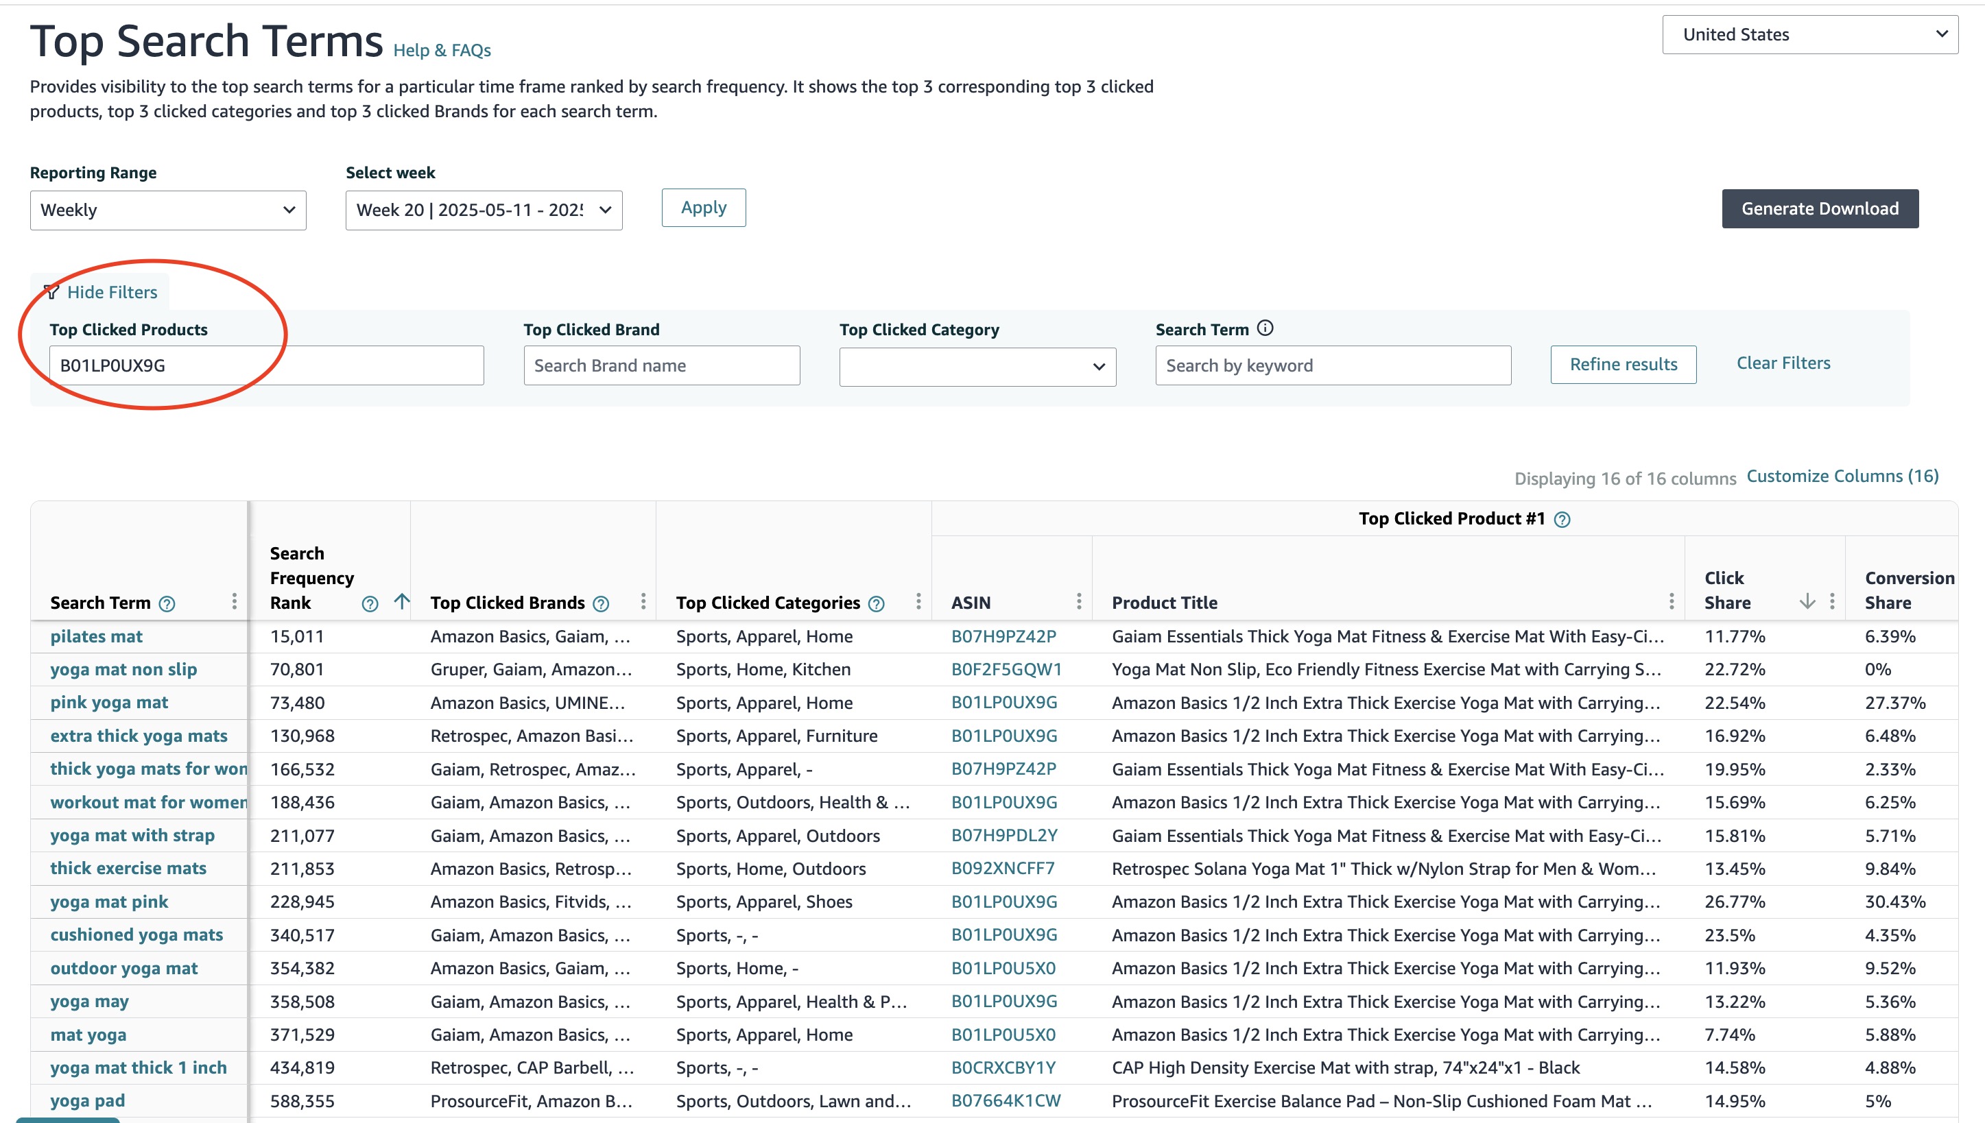
Task: Click the thick yoga mats for women term
Action: [x=149, y=770]
